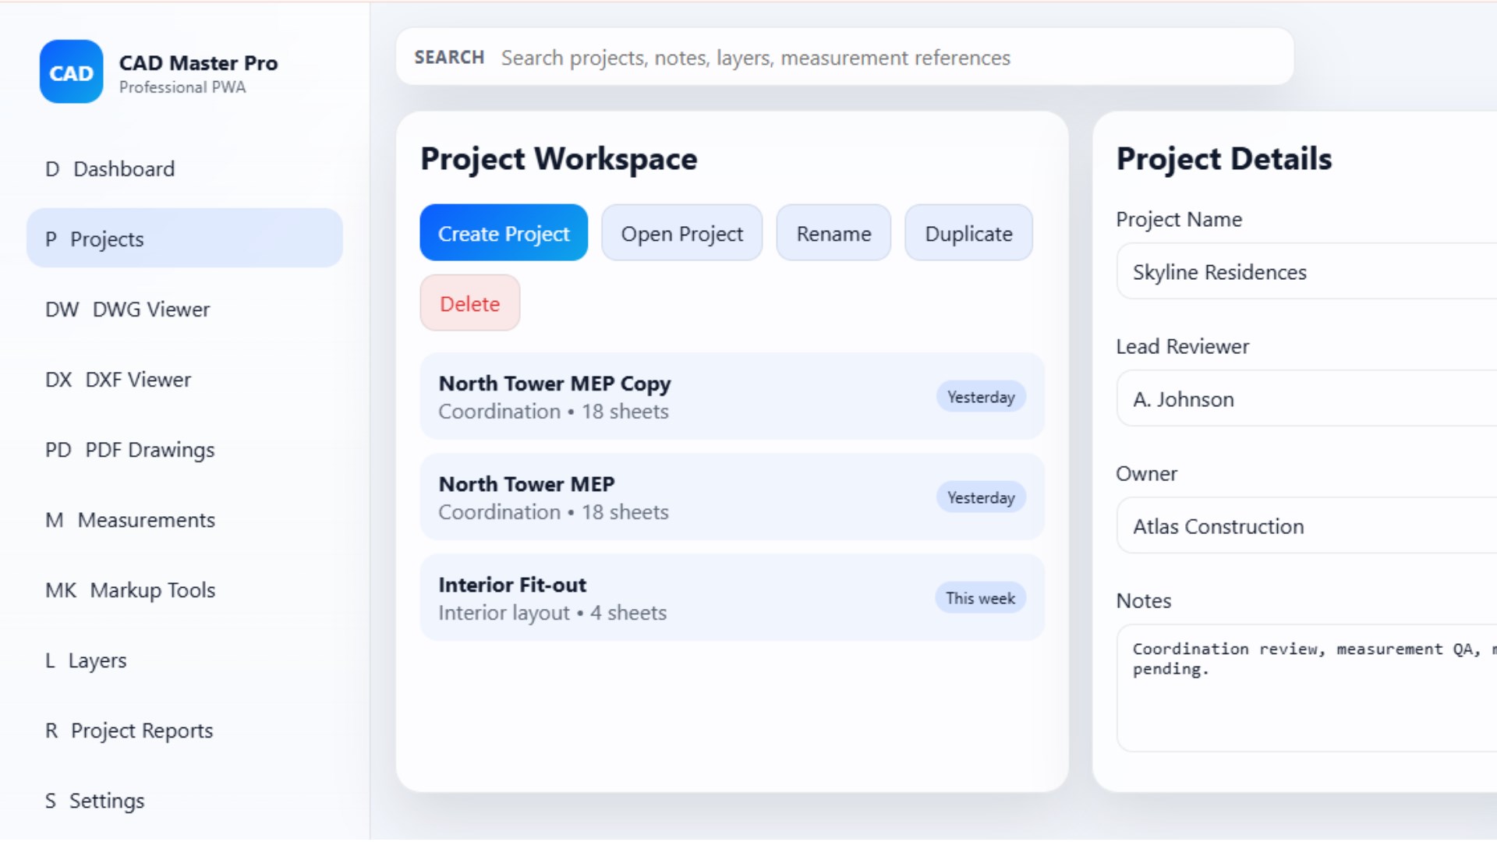
Task: Click the Create Project button
Action: (x=504, y=233)
